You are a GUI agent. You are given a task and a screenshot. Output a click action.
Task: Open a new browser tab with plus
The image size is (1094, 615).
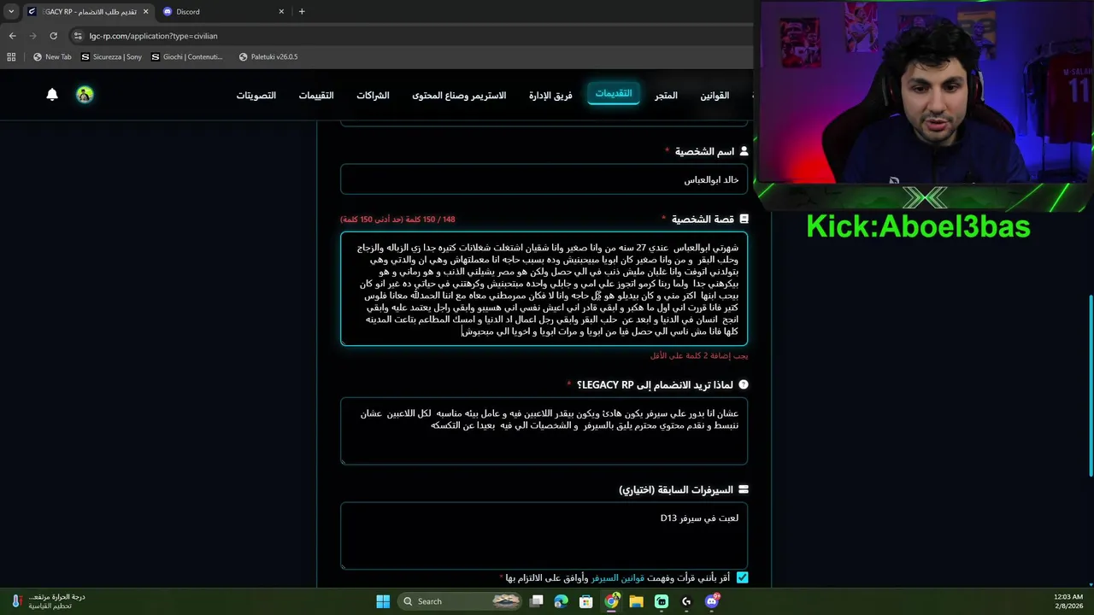pos(302,11)
